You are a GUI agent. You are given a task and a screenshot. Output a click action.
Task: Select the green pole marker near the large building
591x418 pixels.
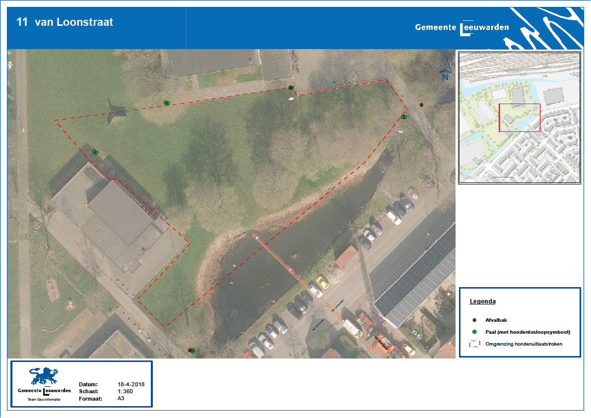coord(95,152)
